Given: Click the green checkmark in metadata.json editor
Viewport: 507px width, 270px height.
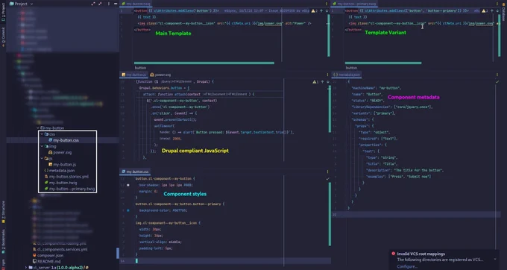Looking at the screenshot, I should coord(497,82).
